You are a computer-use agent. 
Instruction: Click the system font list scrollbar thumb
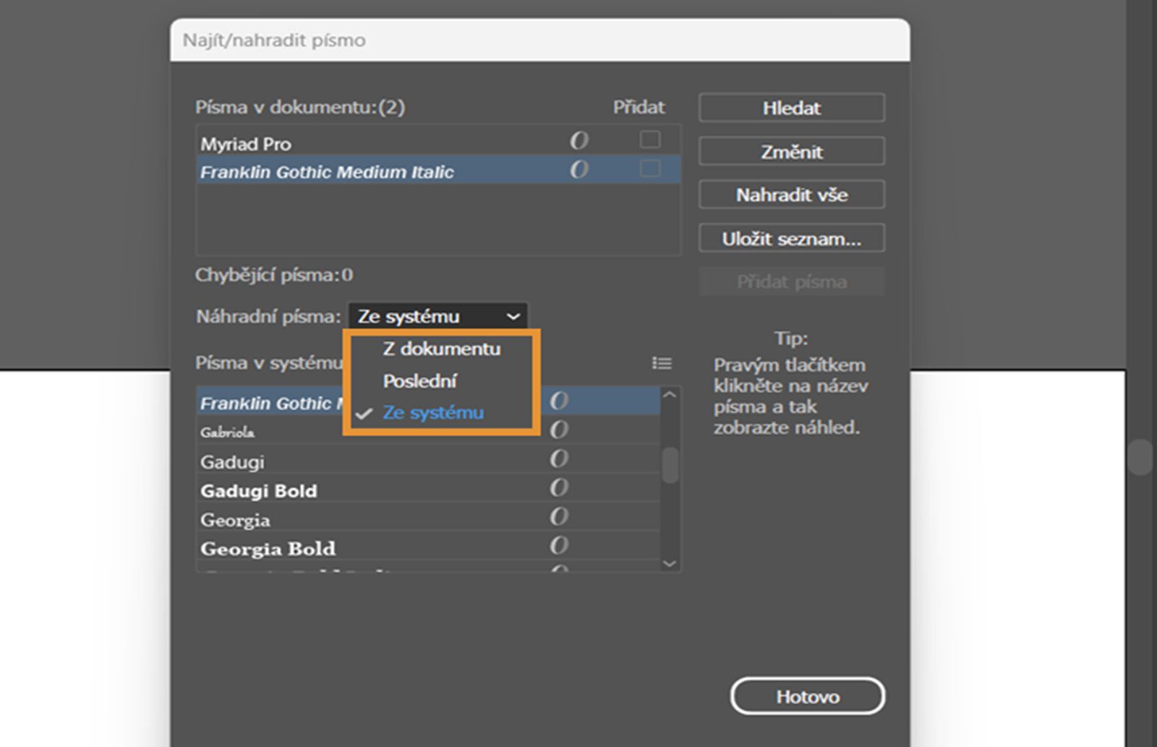[670, 465]
